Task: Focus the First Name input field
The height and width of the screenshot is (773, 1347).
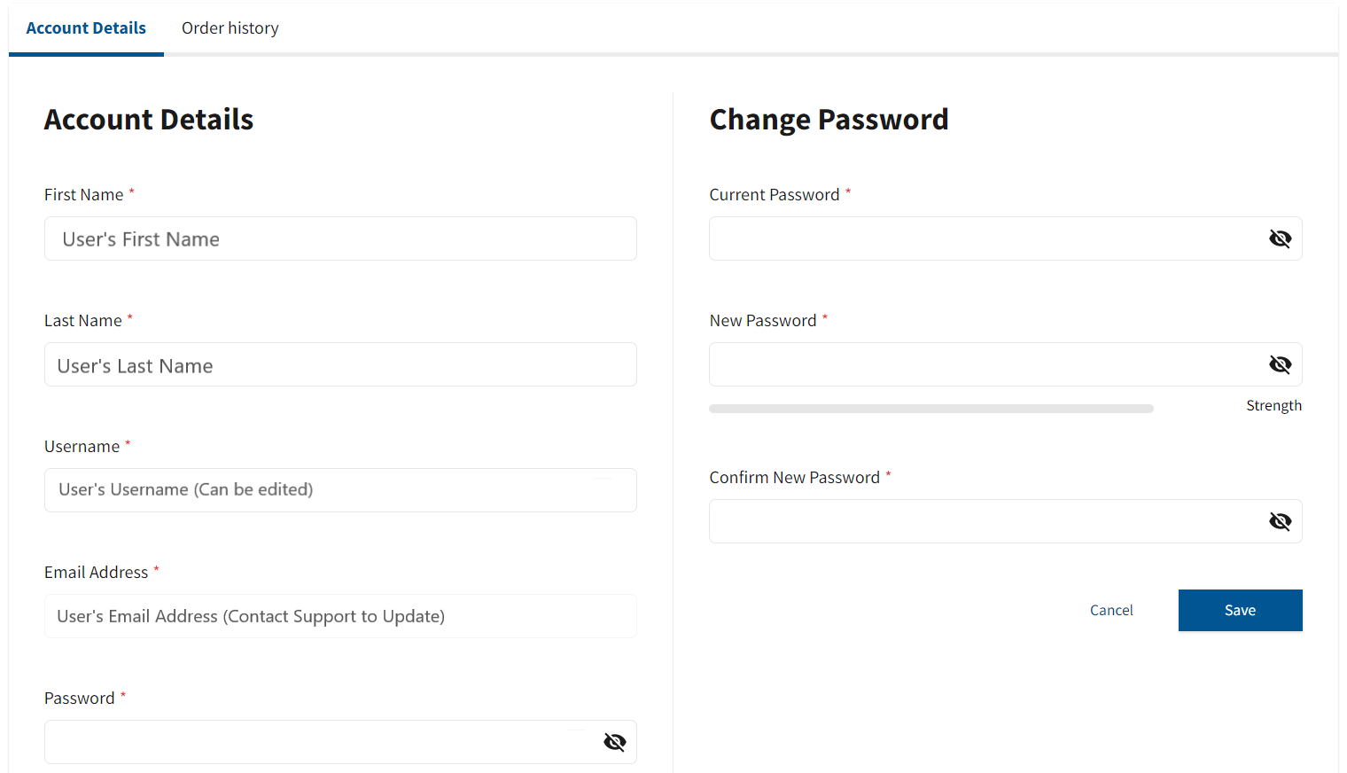Action: click(340, 239)
